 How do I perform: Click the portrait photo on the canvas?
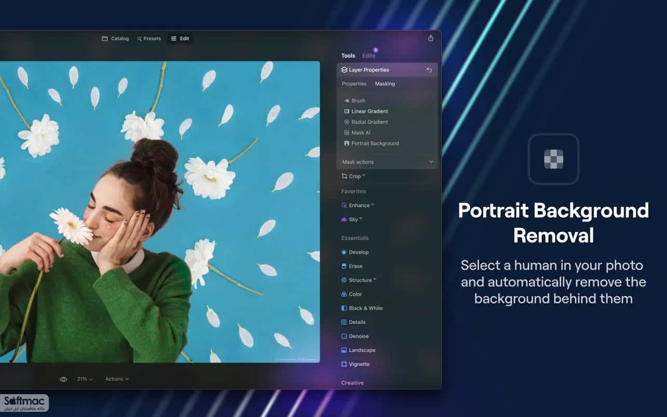click(160, 212)
